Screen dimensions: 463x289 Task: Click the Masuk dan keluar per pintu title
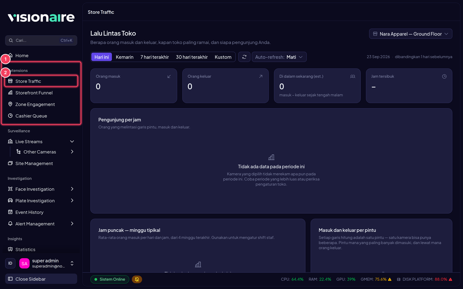pyautogui.click(x=347, y=230)
